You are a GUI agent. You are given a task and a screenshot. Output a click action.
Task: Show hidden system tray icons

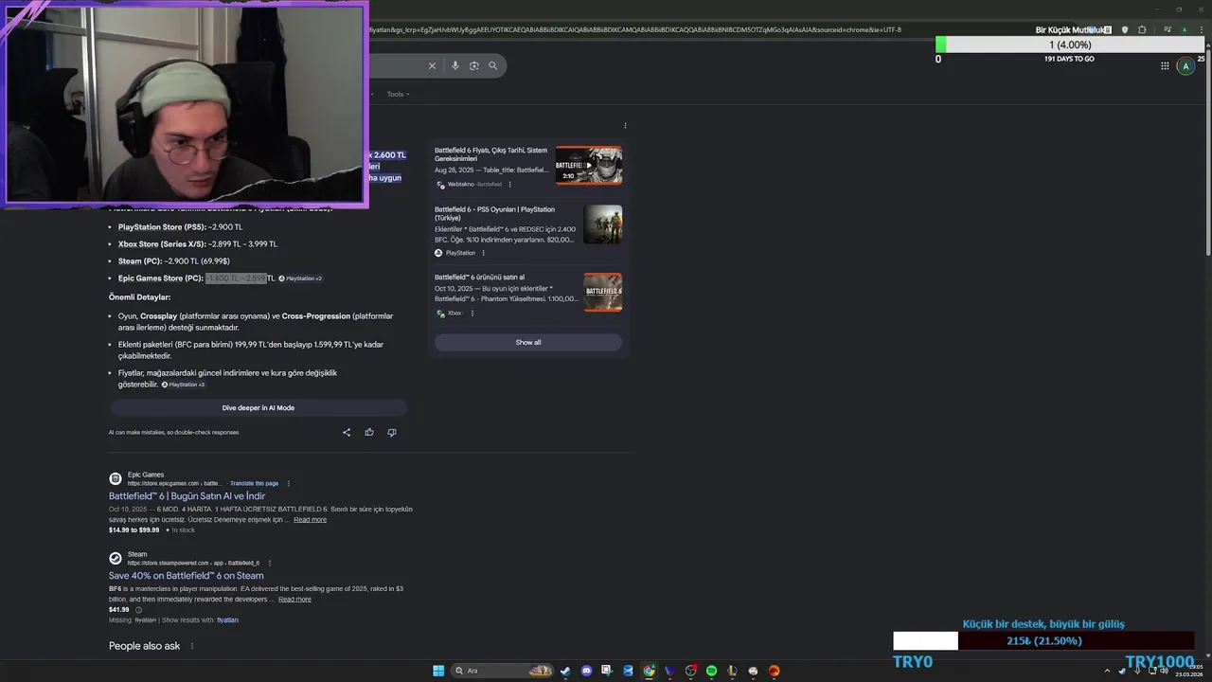click(1107, 671)
